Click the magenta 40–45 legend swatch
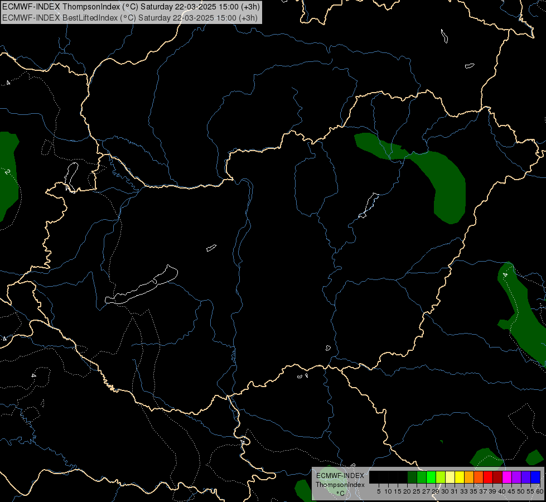This screenshot has height=502, width=546. tap(507, 477)
